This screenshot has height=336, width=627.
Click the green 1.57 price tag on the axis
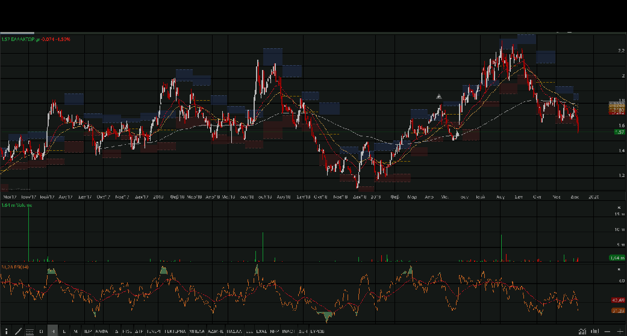[618, 133]
